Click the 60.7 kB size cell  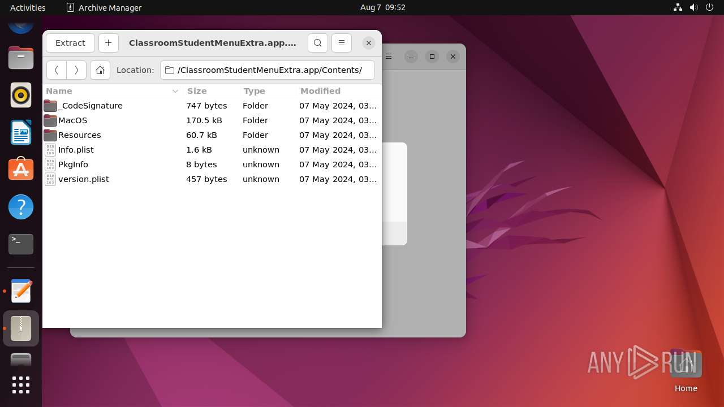point(201,135)
